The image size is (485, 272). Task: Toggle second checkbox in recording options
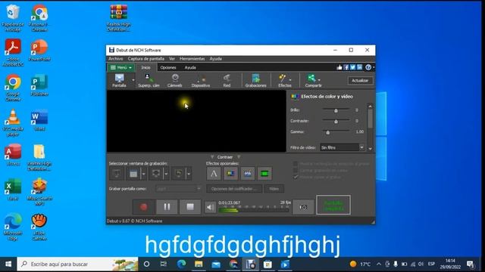296,170
